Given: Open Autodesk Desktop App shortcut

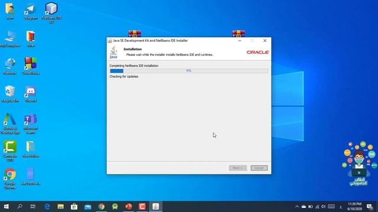Looking at the screenshot, I should coord(10,124).
